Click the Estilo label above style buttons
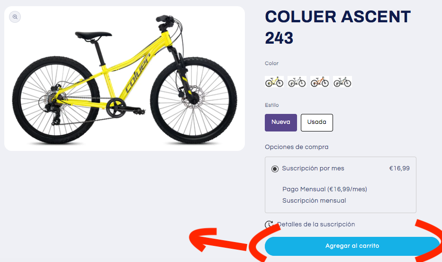The width and height of the screenshot is (442, 262). pos(272,105)
